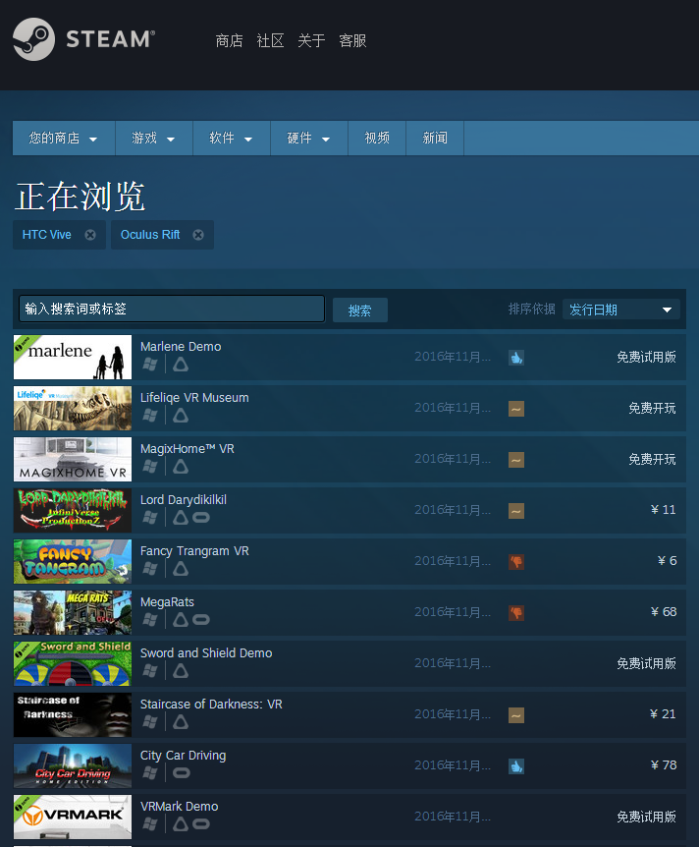The height and width of the screenshot is (847, 699).
Task: Go to 客服 in top navigation
Action: tap(352, 40)
